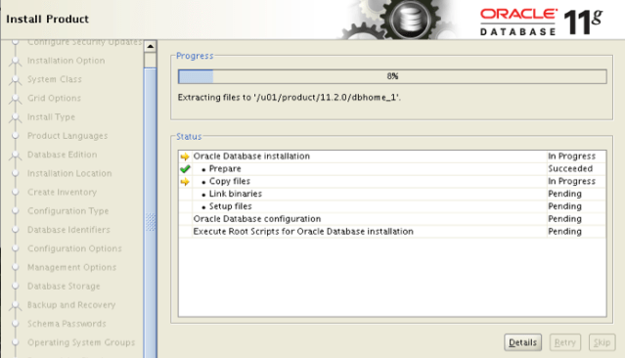
Task: Select the Oracle Database configuration row
Action: coord(392,219)
